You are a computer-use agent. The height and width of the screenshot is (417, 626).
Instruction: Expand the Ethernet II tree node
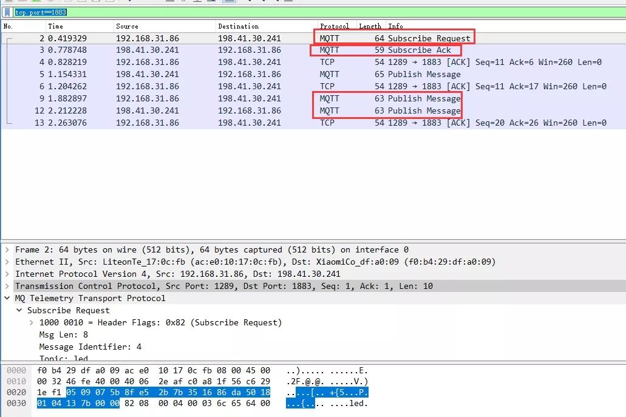(7, 262)
